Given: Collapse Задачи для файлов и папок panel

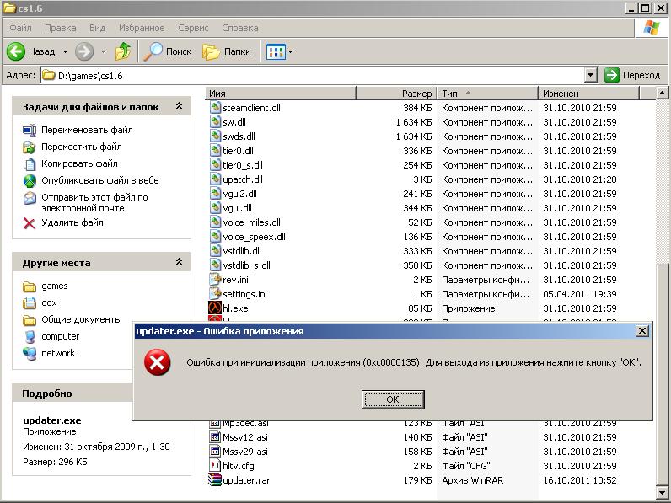Looking at the screenshot, I should click(x=180, y=106).
